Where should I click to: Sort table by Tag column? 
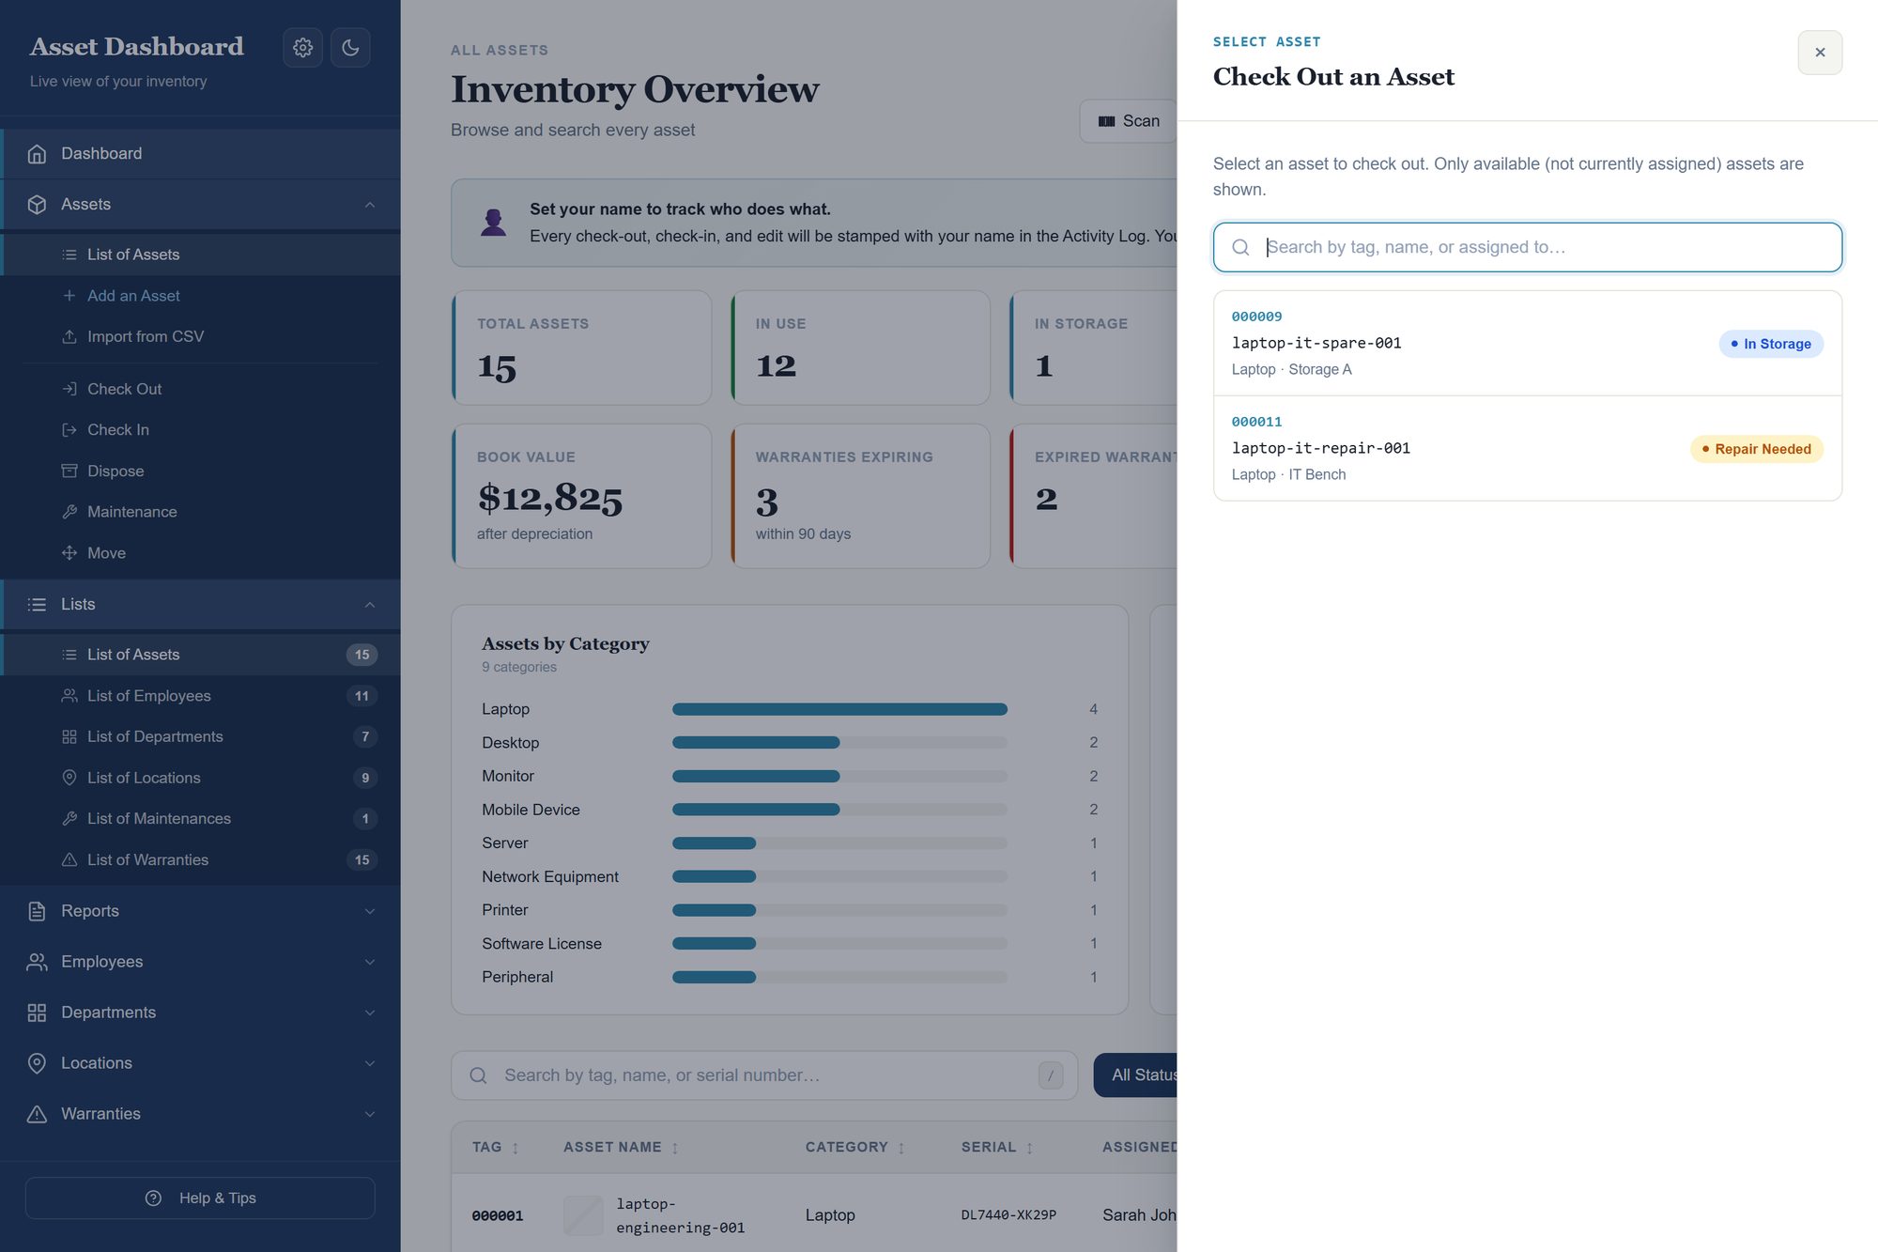[x=496, y=1148]
